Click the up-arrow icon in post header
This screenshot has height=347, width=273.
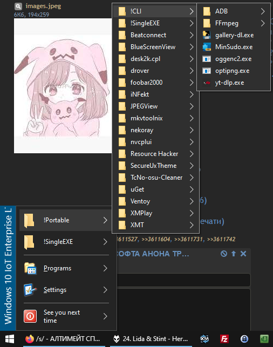[x=234, y=254]
